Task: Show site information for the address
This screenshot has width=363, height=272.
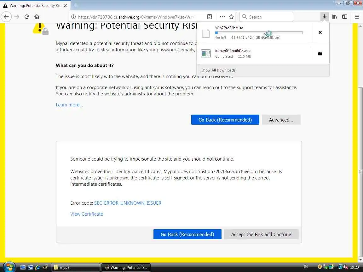Action: [73, 17]
